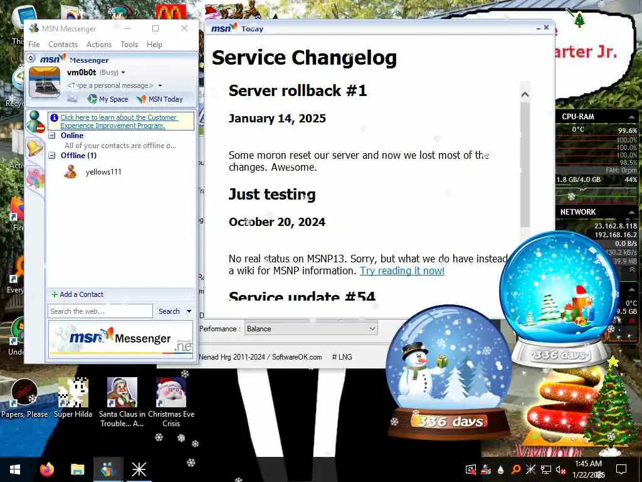
Task: Launch Firefox from the taskbar
Action: coord(46,469)
